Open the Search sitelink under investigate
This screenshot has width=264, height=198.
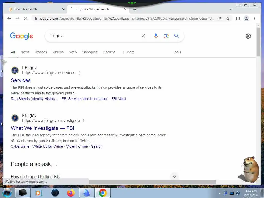[x=97, y=146]
